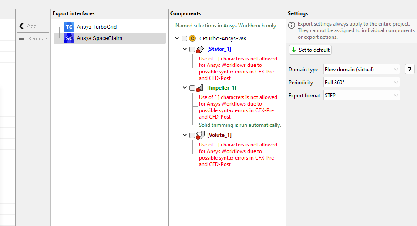
Task: Click 'Named selections in Ansys Workbench only' text
Action: tap(228, 26)
